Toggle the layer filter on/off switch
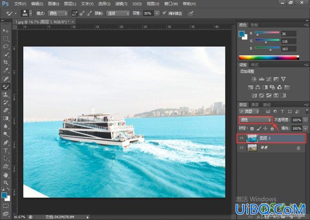The width and height of the screenshot is (310, 220). pos(307,111)
